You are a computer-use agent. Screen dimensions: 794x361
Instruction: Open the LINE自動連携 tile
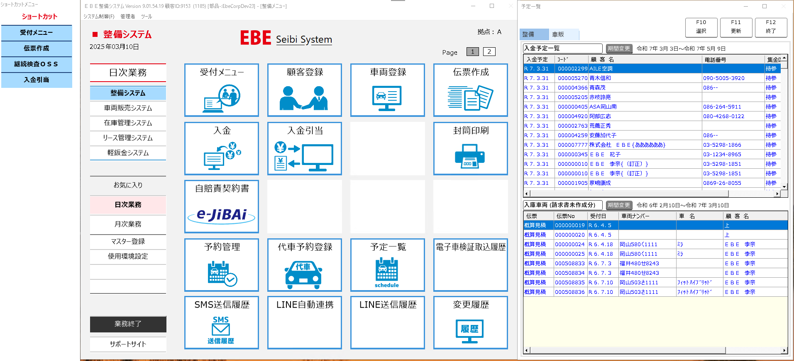tap(305, 322)
